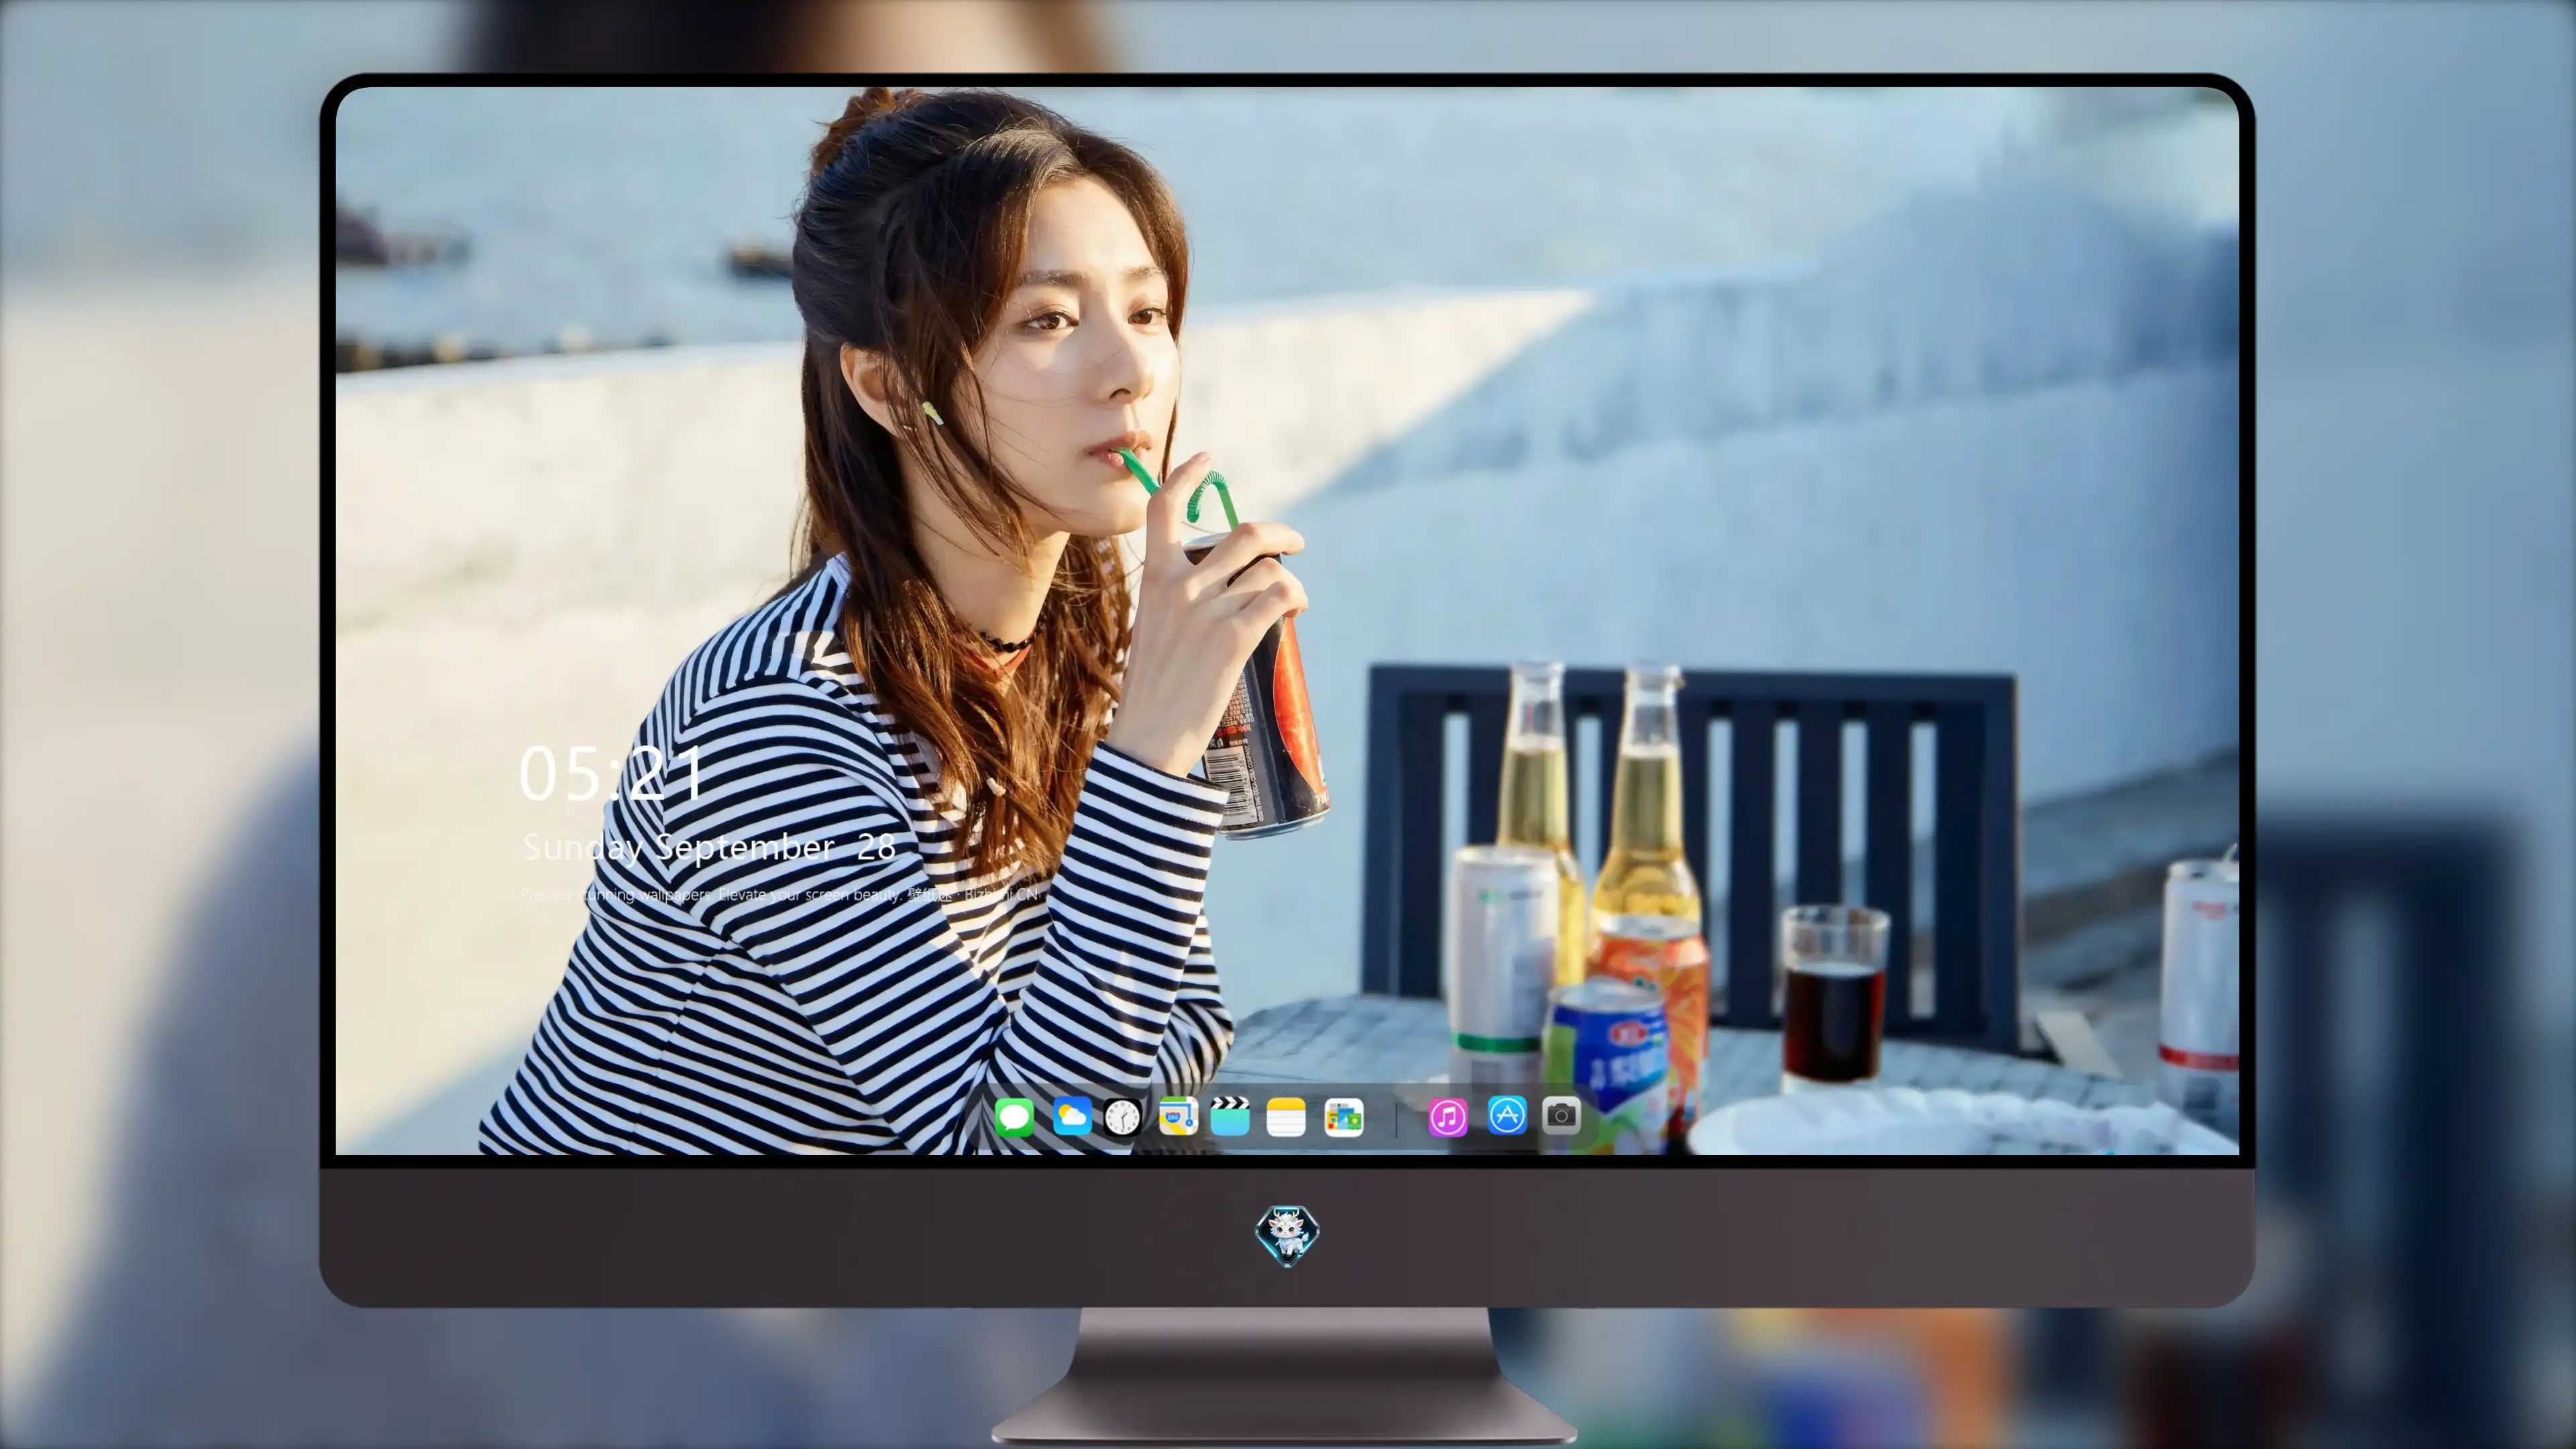Click the dragon logo on monitor chin
Image resolution: width=2576 pixels, height=1449 pixels.
(x=1287, y=1235)
